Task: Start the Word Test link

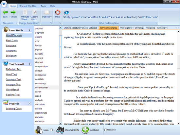Action: pos(11,74)
